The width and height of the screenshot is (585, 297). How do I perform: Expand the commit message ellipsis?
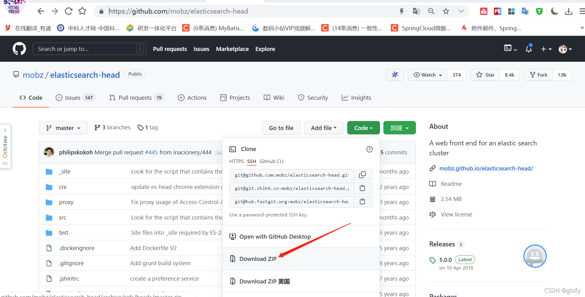click(x=219, y=153)
